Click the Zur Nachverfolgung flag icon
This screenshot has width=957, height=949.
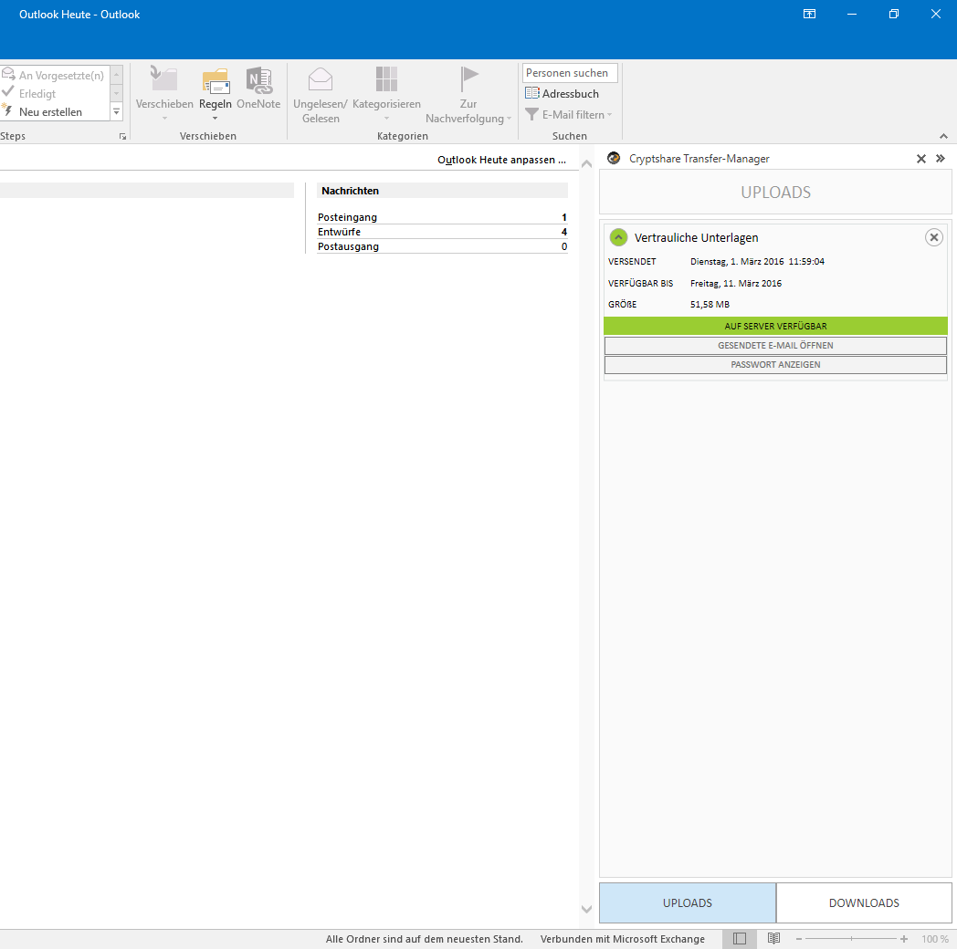click(x=468, y=79)
